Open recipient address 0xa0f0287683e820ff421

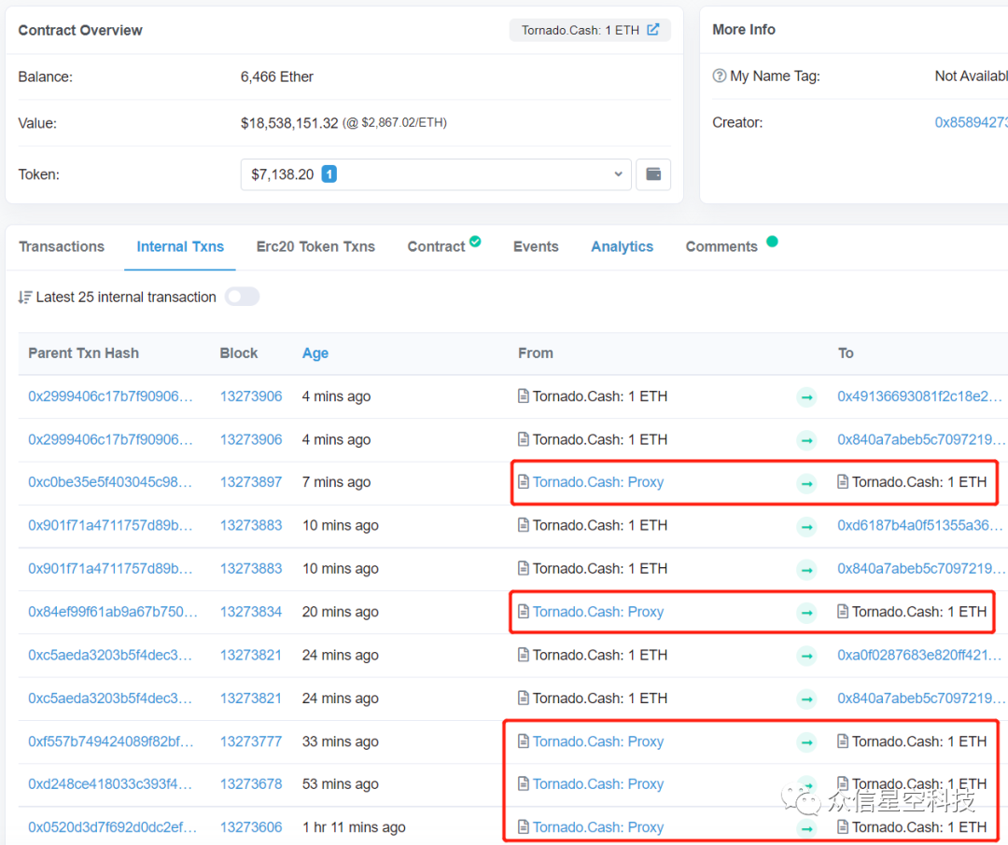pos(919,655)
